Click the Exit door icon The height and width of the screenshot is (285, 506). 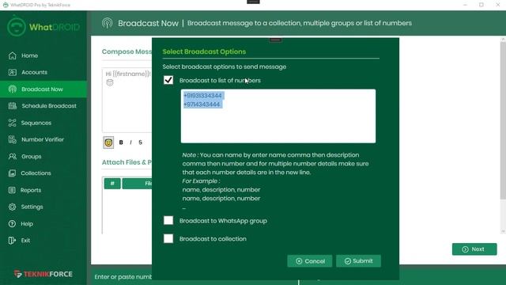click(12, 241)
